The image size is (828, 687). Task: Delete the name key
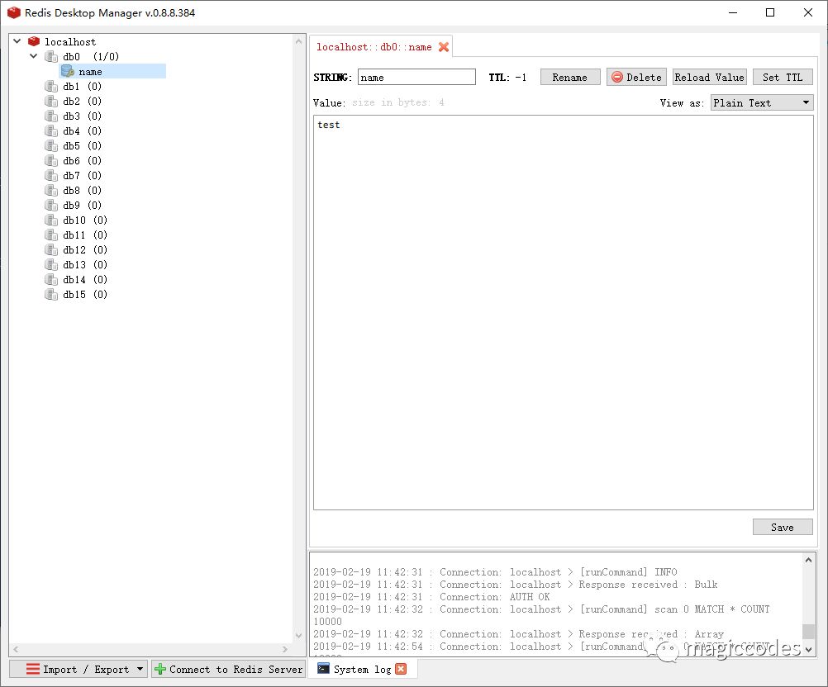(636, 77)
